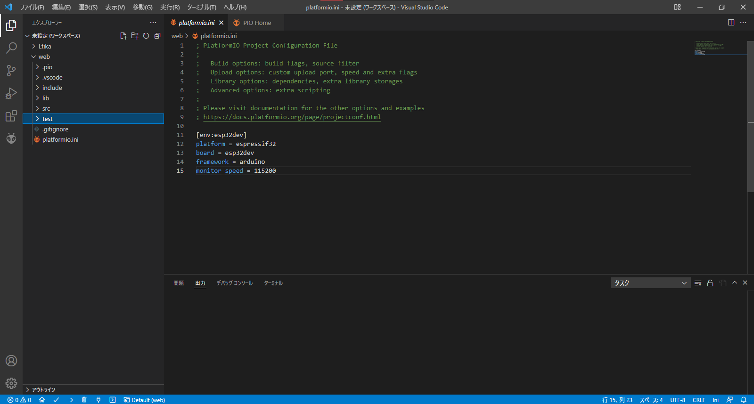Open the ターミナル(T) menu in the menu bar
The width and height of the screenshot is (754, 404).
201,7
